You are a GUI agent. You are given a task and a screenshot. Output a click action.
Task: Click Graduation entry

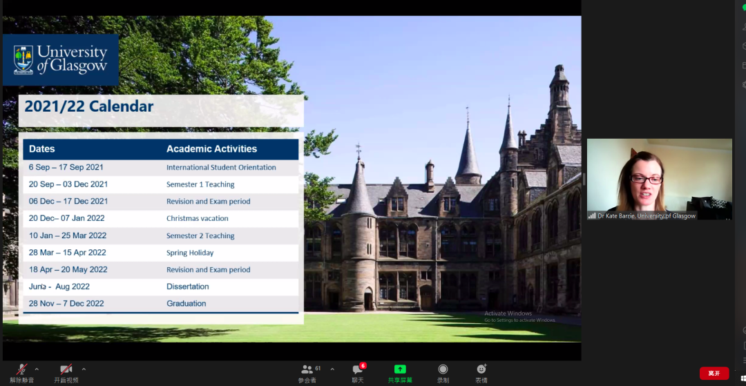[x=186, y=304]
